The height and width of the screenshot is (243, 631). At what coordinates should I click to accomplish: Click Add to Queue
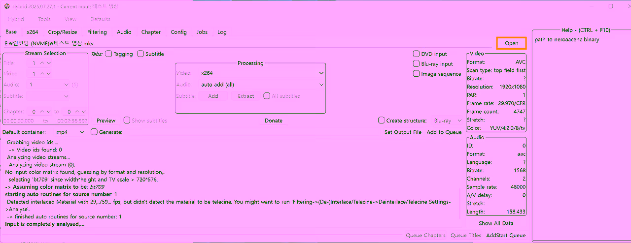coord(444,132)
